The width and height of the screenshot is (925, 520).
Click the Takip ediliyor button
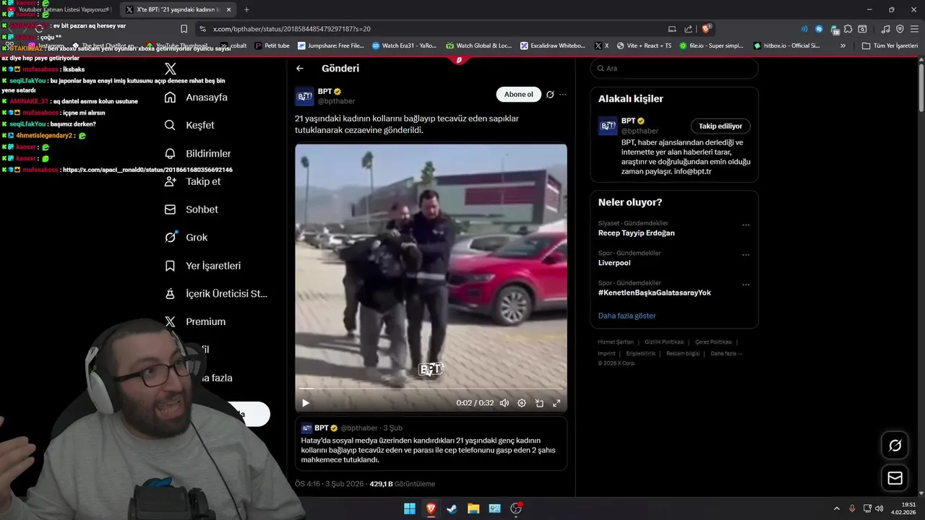(720, 126)
